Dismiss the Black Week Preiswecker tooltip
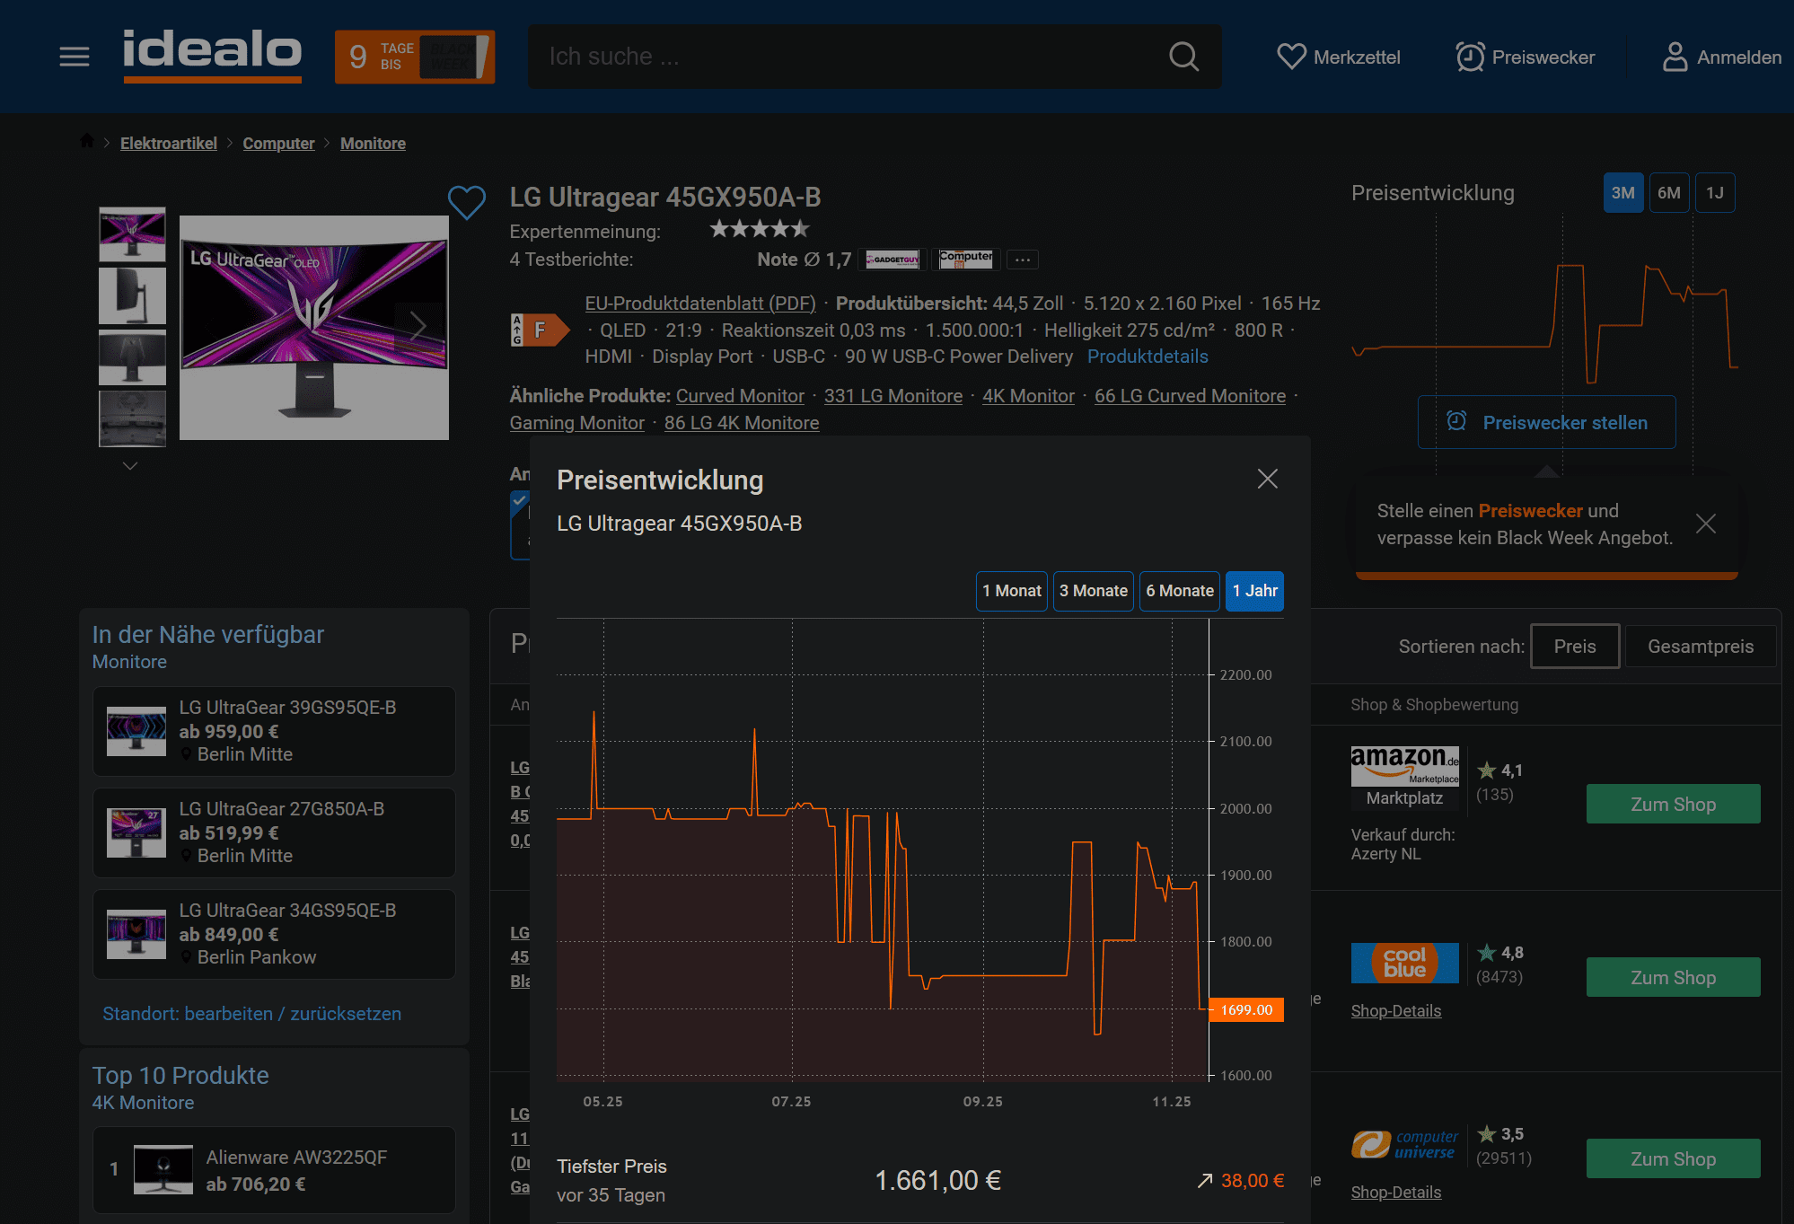The width and height of the screenshot is (1794, 1224). pos(1705,524)
